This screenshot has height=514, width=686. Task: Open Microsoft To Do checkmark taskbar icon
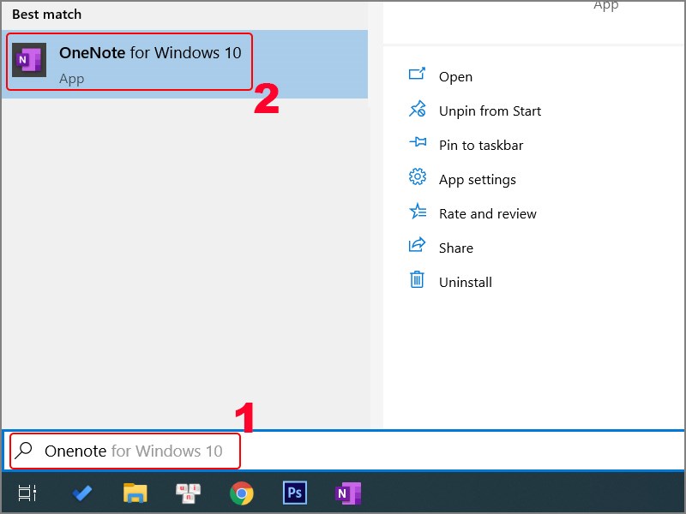[81, 493]
